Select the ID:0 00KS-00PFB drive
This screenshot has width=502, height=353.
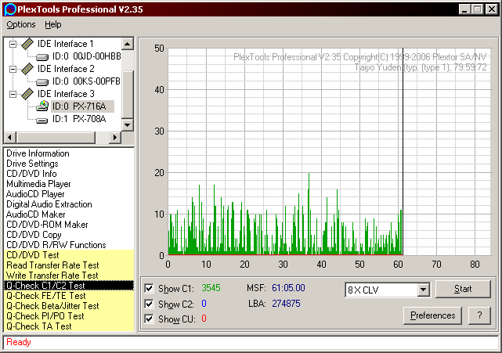(x=86, y=81)
